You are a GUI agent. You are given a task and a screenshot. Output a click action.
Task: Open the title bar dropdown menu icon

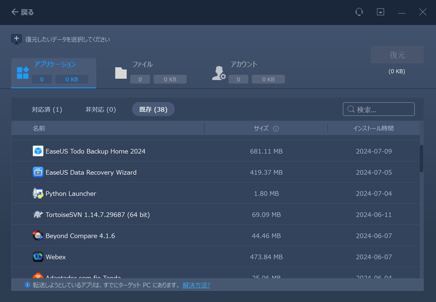coord(380,12)
